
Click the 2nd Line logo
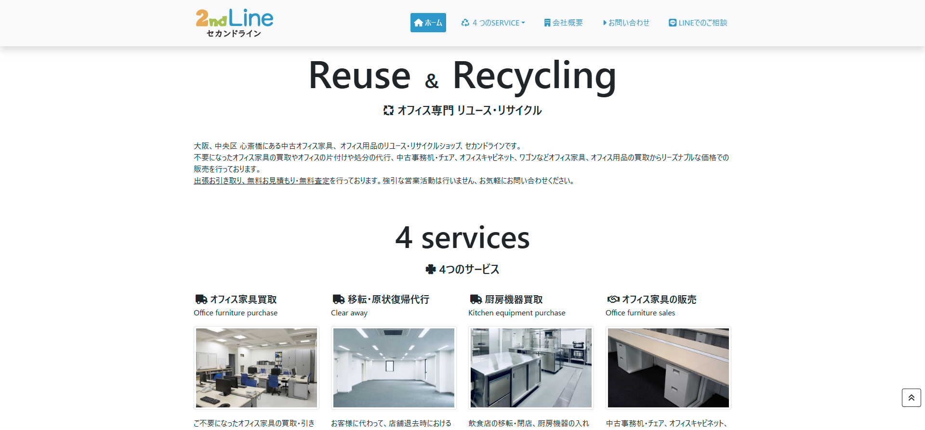235,23
